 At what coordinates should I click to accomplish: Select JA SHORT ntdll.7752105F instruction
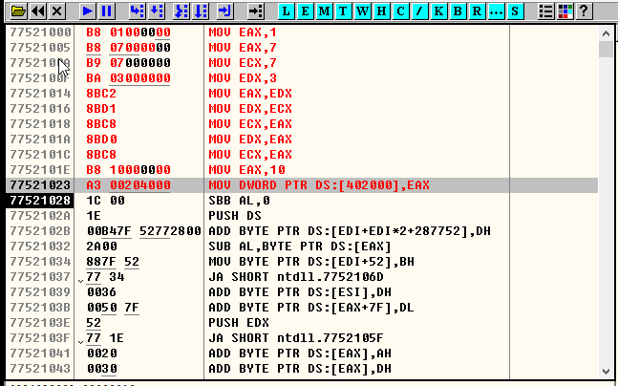point(296,338)
